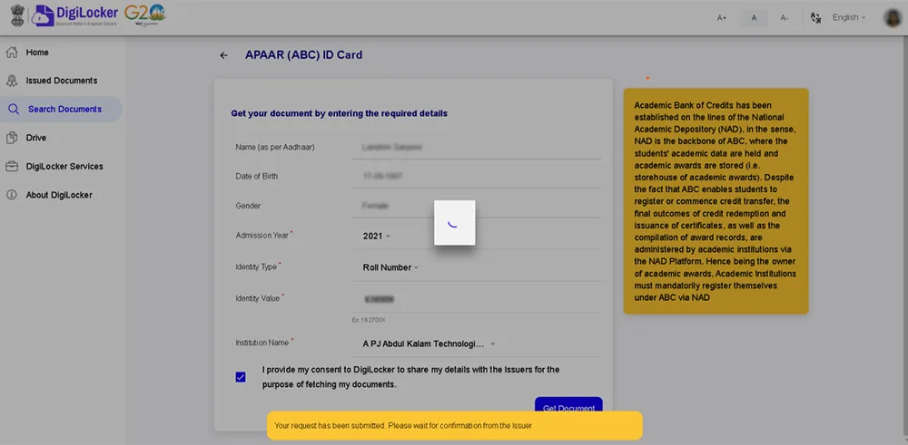Select Search Documents in sidebar
The width and height of the screenshot is (908, 445).
61,110
